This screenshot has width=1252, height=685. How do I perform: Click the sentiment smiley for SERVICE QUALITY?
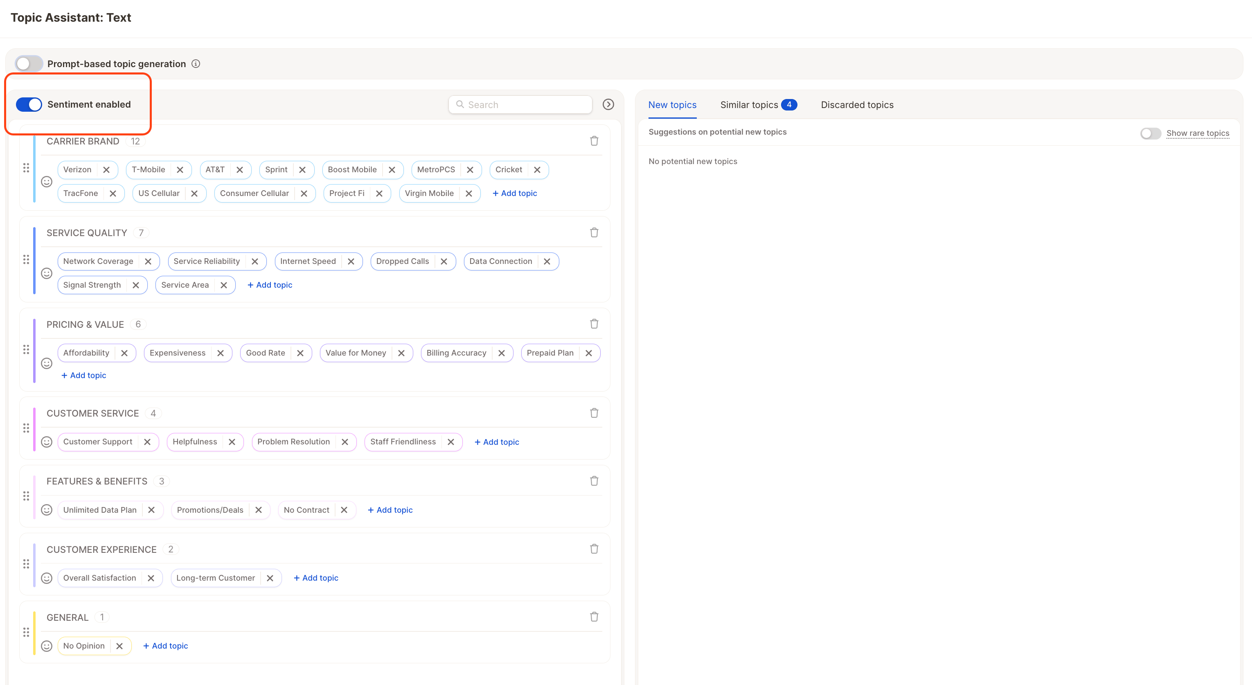[47, 273]
